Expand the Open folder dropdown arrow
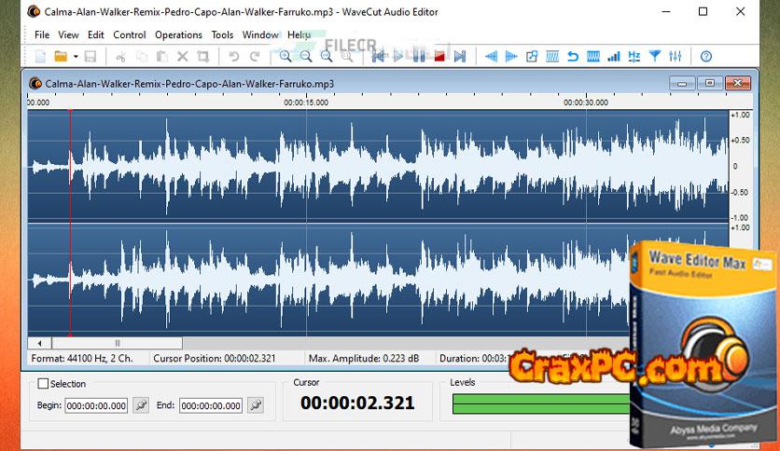The height and width of the screenshot is (451, 780). (76, 57)
